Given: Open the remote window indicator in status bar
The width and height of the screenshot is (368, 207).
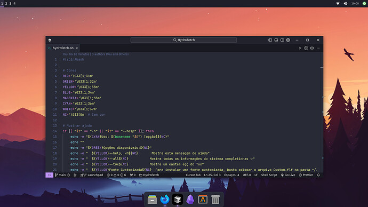Looking at the screenshot, I should tap(49, 175).
